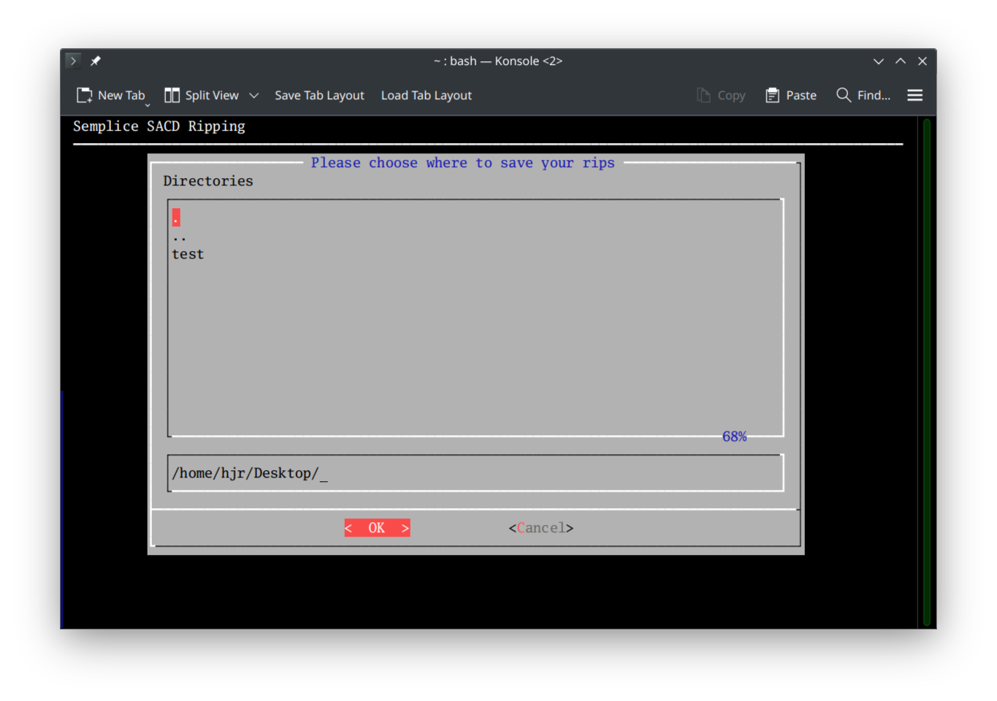The height and width of the screenshot is (701, 997).
Task: Select the parent directory entry '..'
Action: tap(179, 236)
